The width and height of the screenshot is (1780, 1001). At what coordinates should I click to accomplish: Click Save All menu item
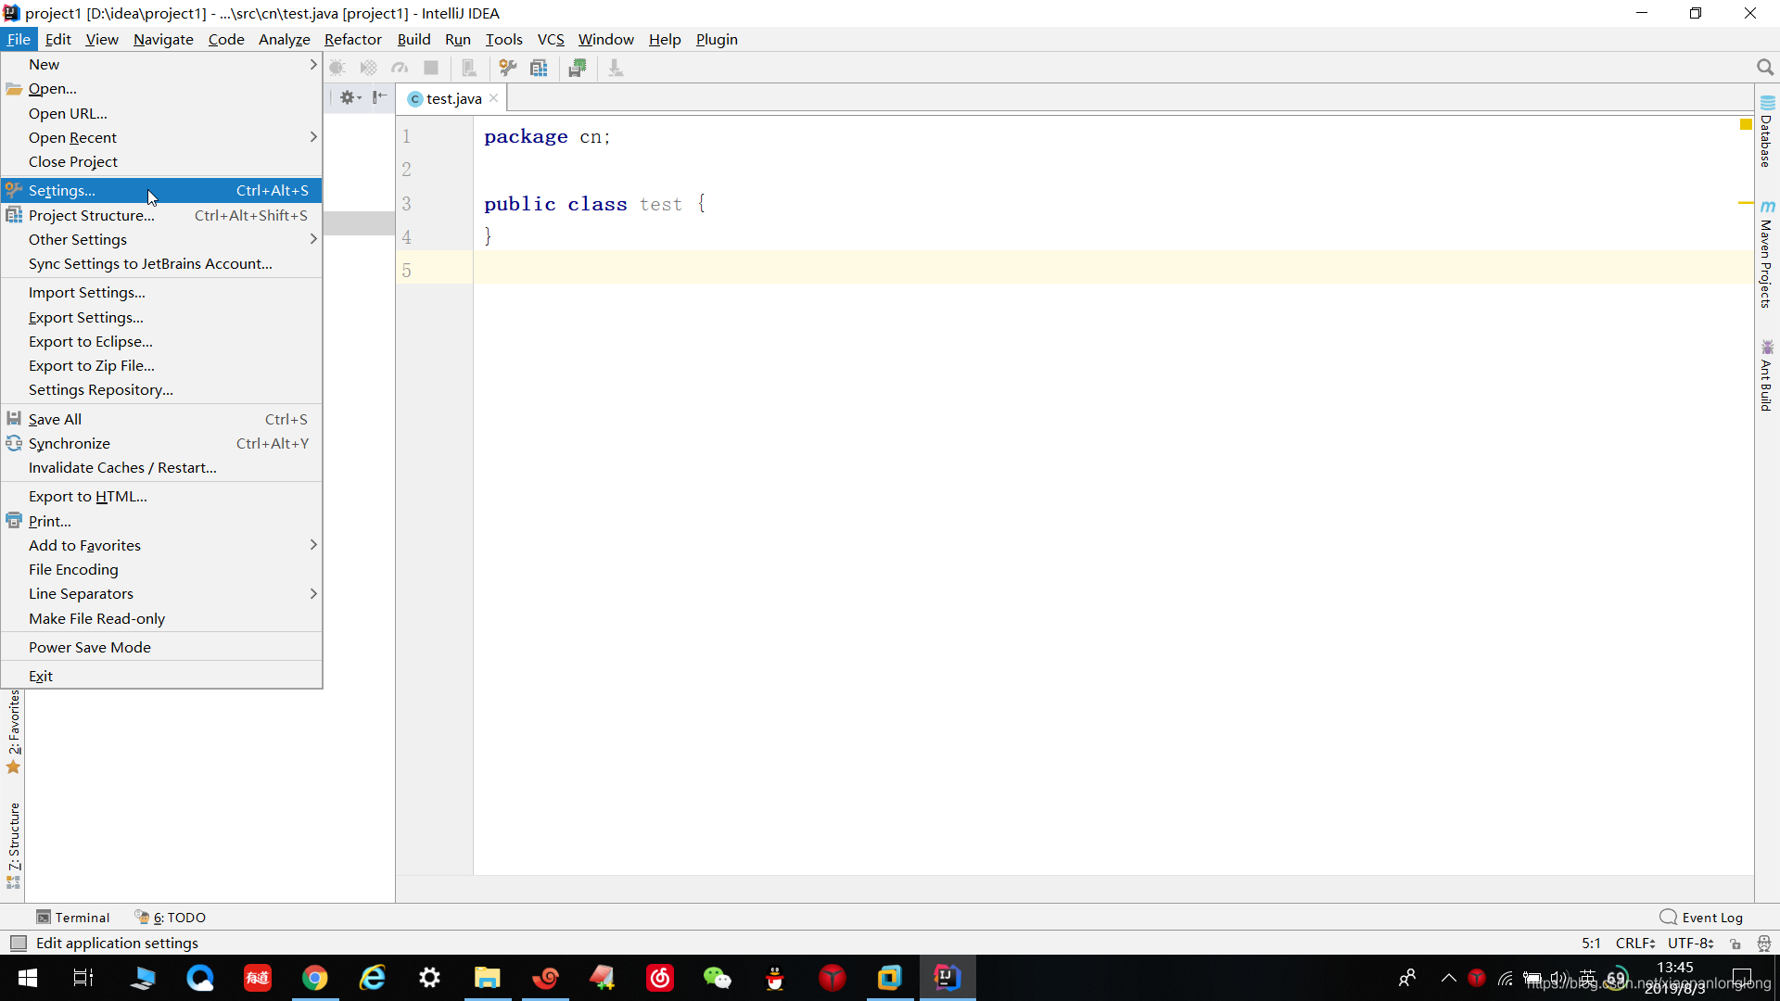(x=161, y=419)
